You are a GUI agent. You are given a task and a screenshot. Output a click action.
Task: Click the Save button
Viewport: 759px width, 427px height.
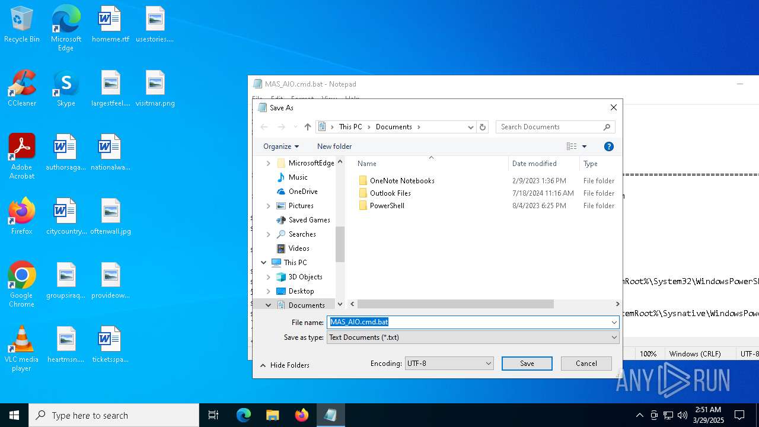[x=527, y=364]
